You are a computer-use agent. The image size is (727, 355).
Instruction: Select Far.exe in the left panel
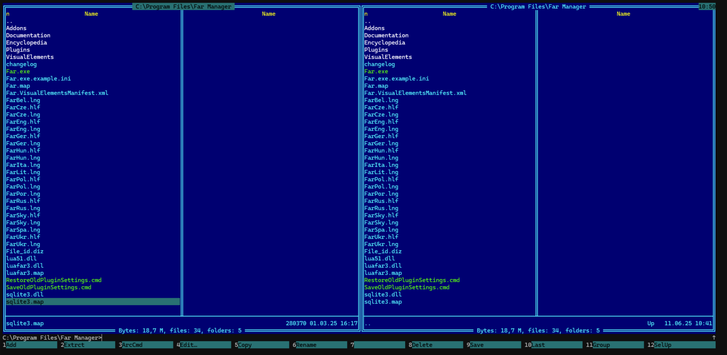tap(18, 71)
